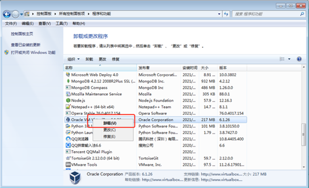Open the recent pages dropdown arrow
The height and width of the screenshot is (188, 309).
(22, 14)
